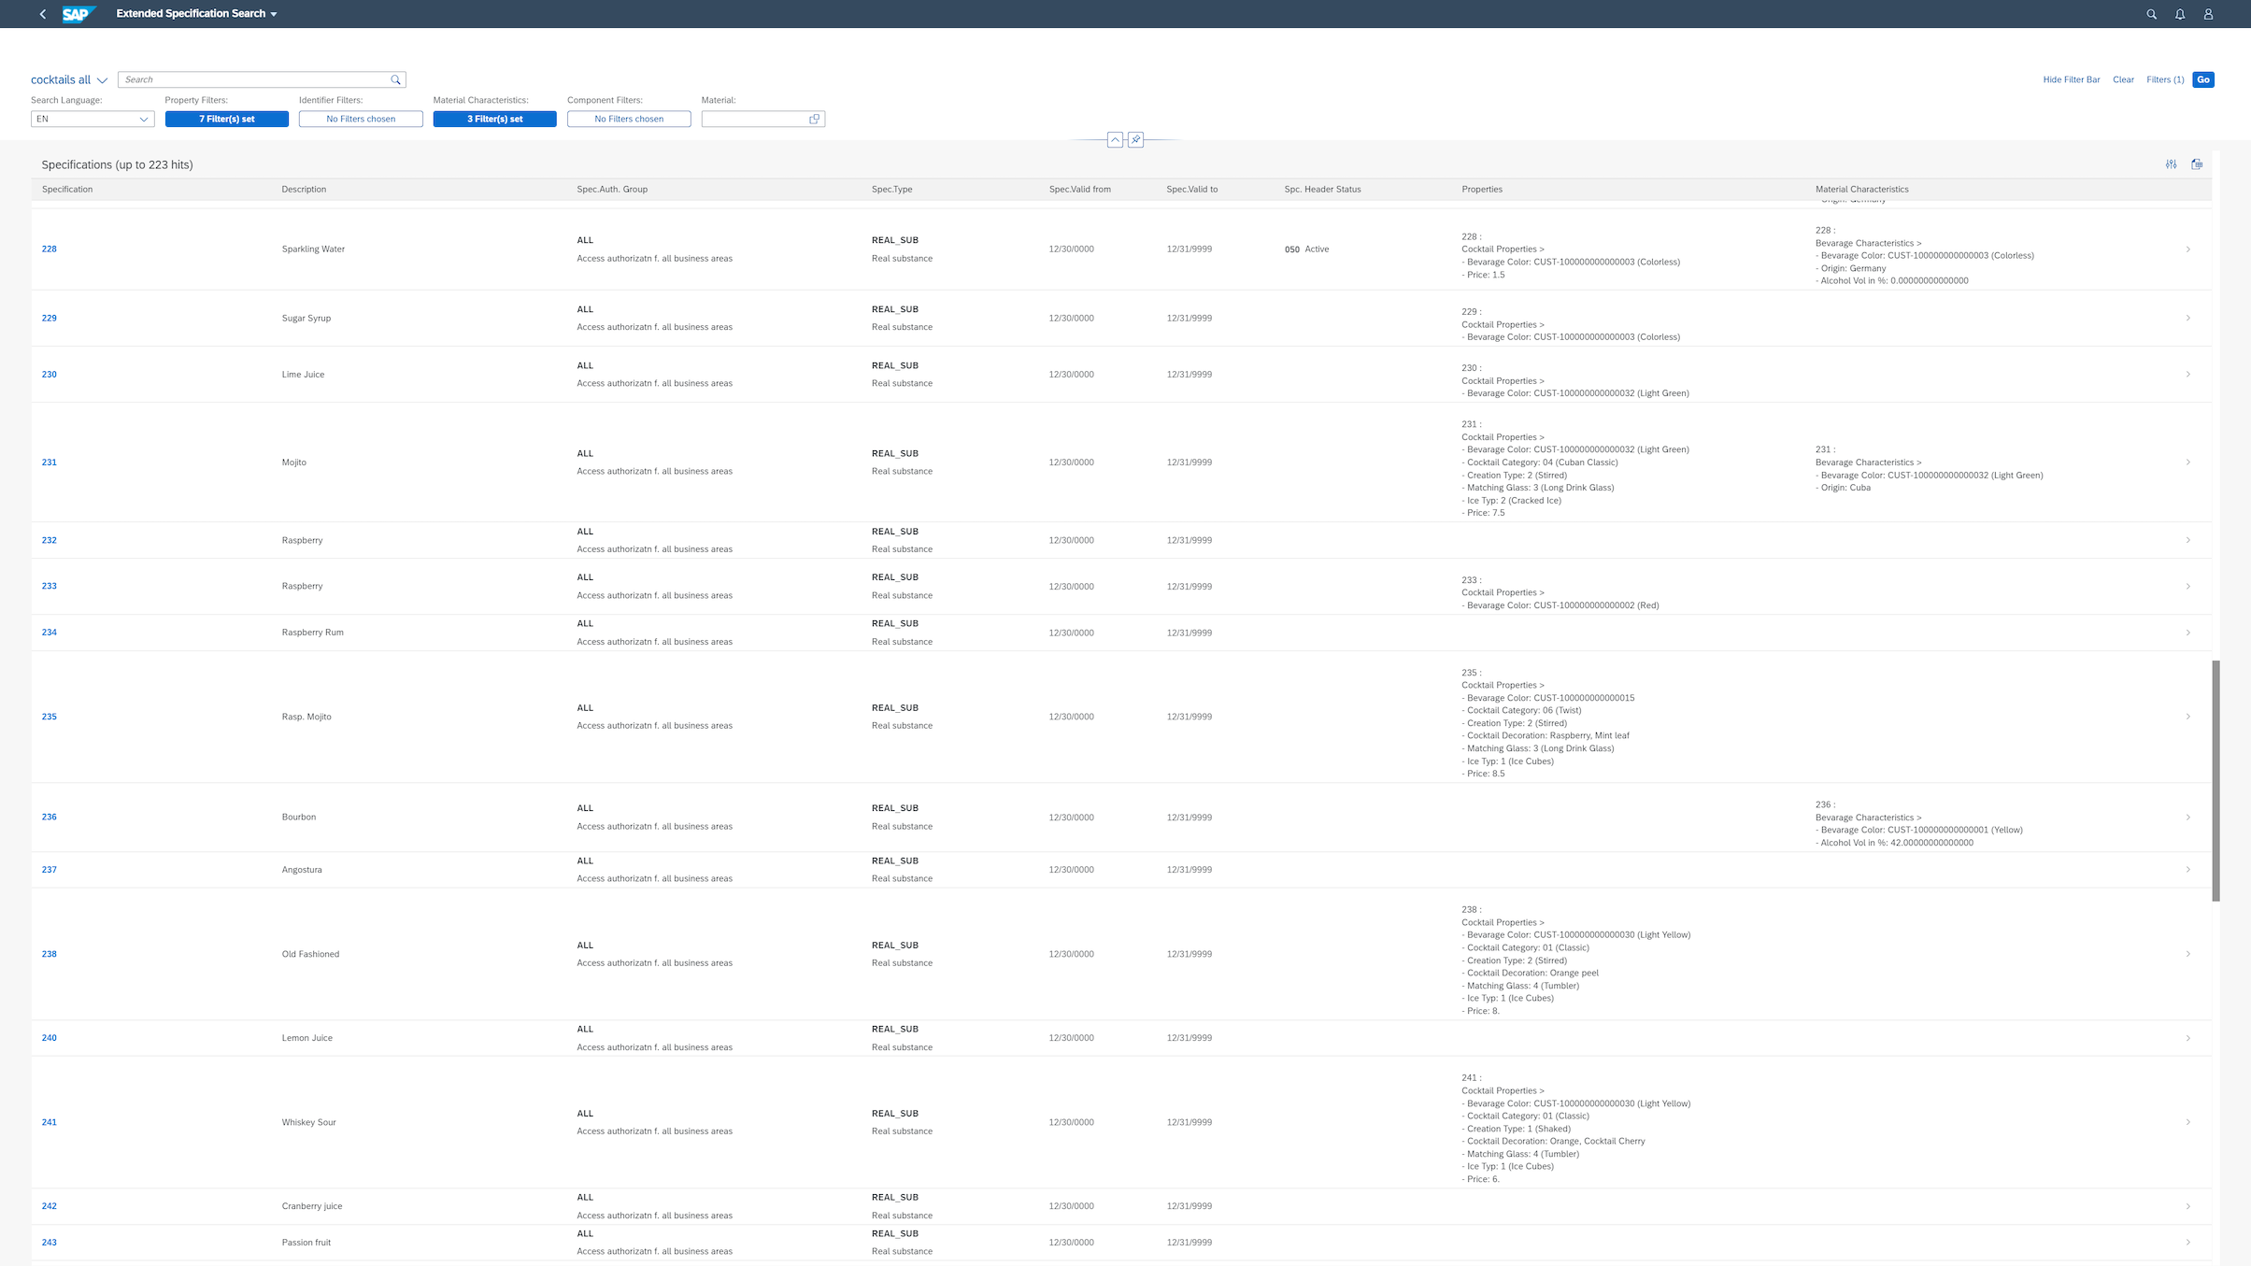Click Hide Filter Bar
This screenshot has height=1266, width=2251.
[2071, 80]
